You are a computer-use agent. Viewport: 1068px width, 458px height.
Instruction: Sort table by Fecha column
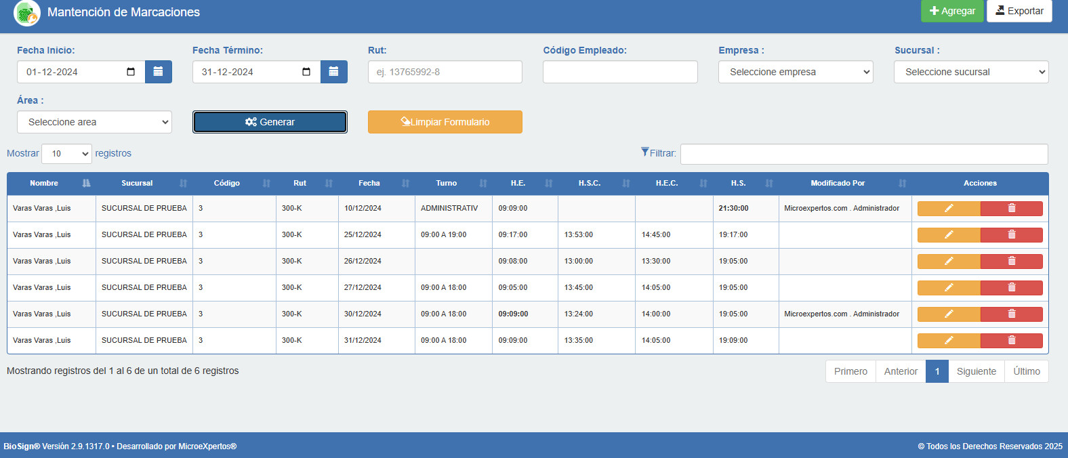click(377, 184)
